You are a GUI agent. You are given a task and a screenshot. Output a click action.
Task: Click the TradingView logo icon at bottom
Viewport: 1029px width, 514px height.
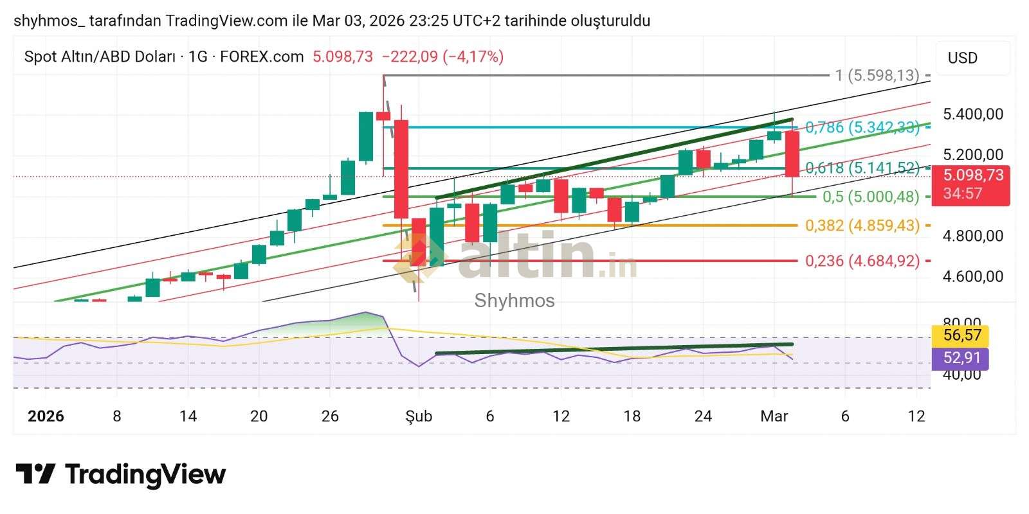tap(35, 474)
